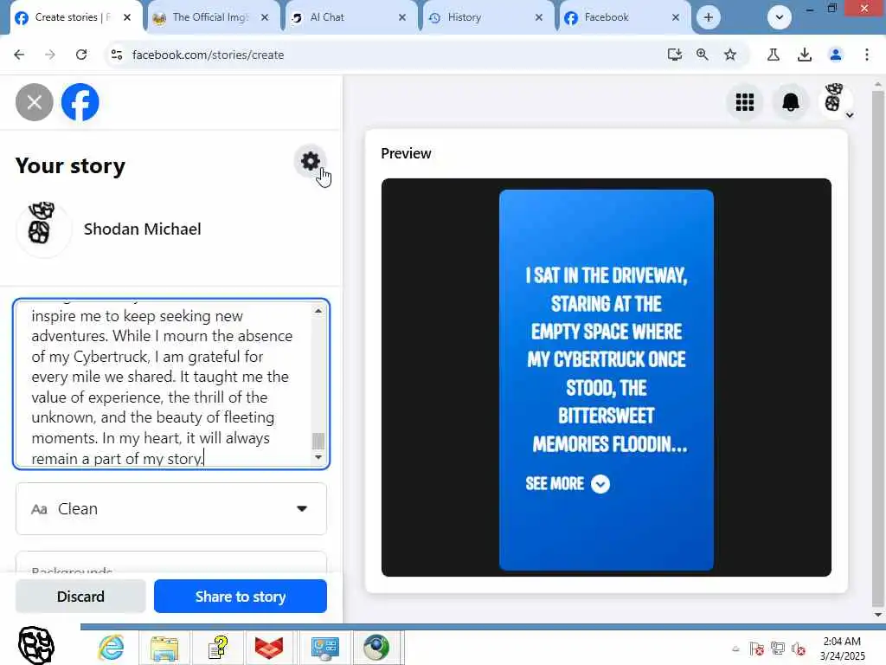Open Chrome Labs flask icon
The width and height of the screenshot is (886, 665).
[773, 55]
